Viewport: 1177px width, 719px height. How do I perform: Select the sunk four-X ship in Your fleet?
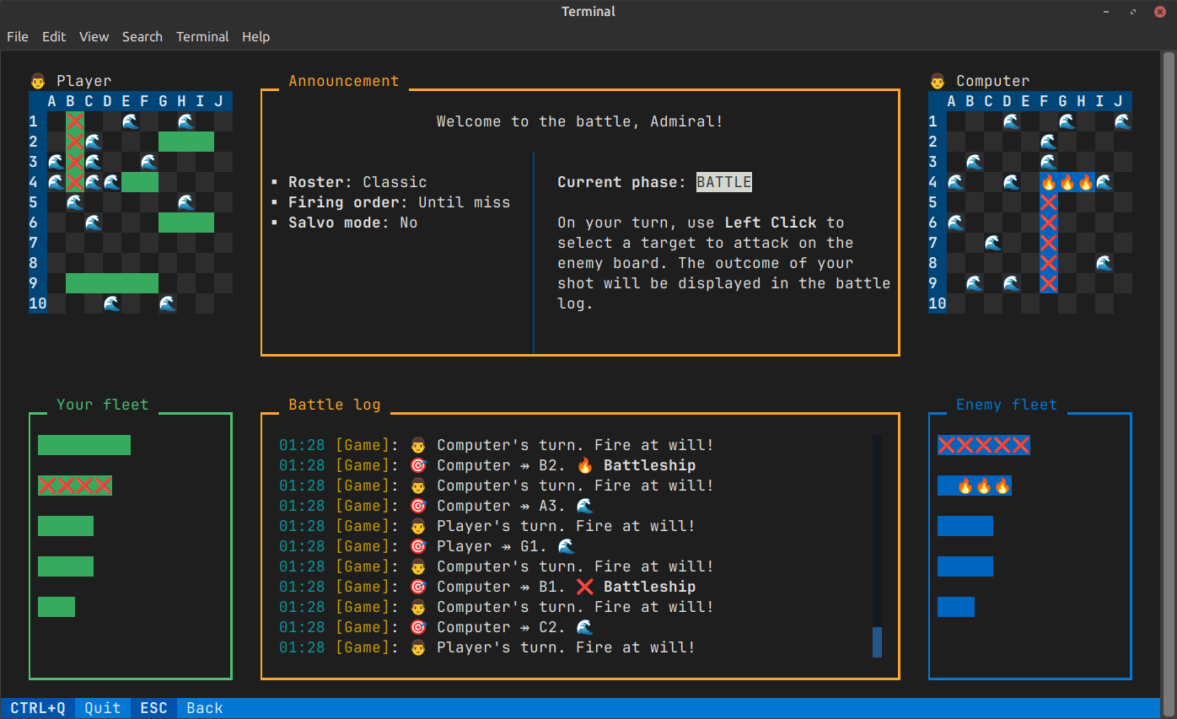tap(75, 486)
